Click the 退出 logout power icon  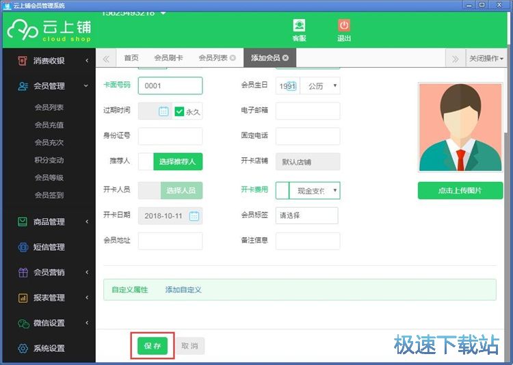(343, 26)
